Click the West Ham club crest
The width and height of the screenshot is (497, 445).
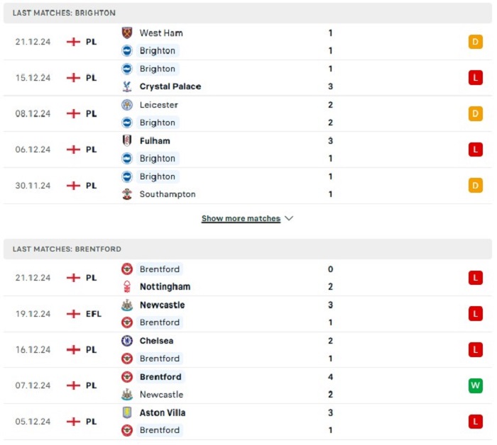click(x=127, y=33)
